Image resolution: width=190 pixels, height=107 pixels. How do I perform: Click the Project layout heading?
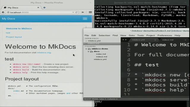tap(22, 79)
